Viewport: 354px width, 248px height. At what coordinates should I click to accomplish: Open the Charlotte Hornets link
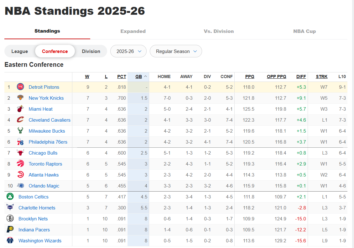pos(37,208)
